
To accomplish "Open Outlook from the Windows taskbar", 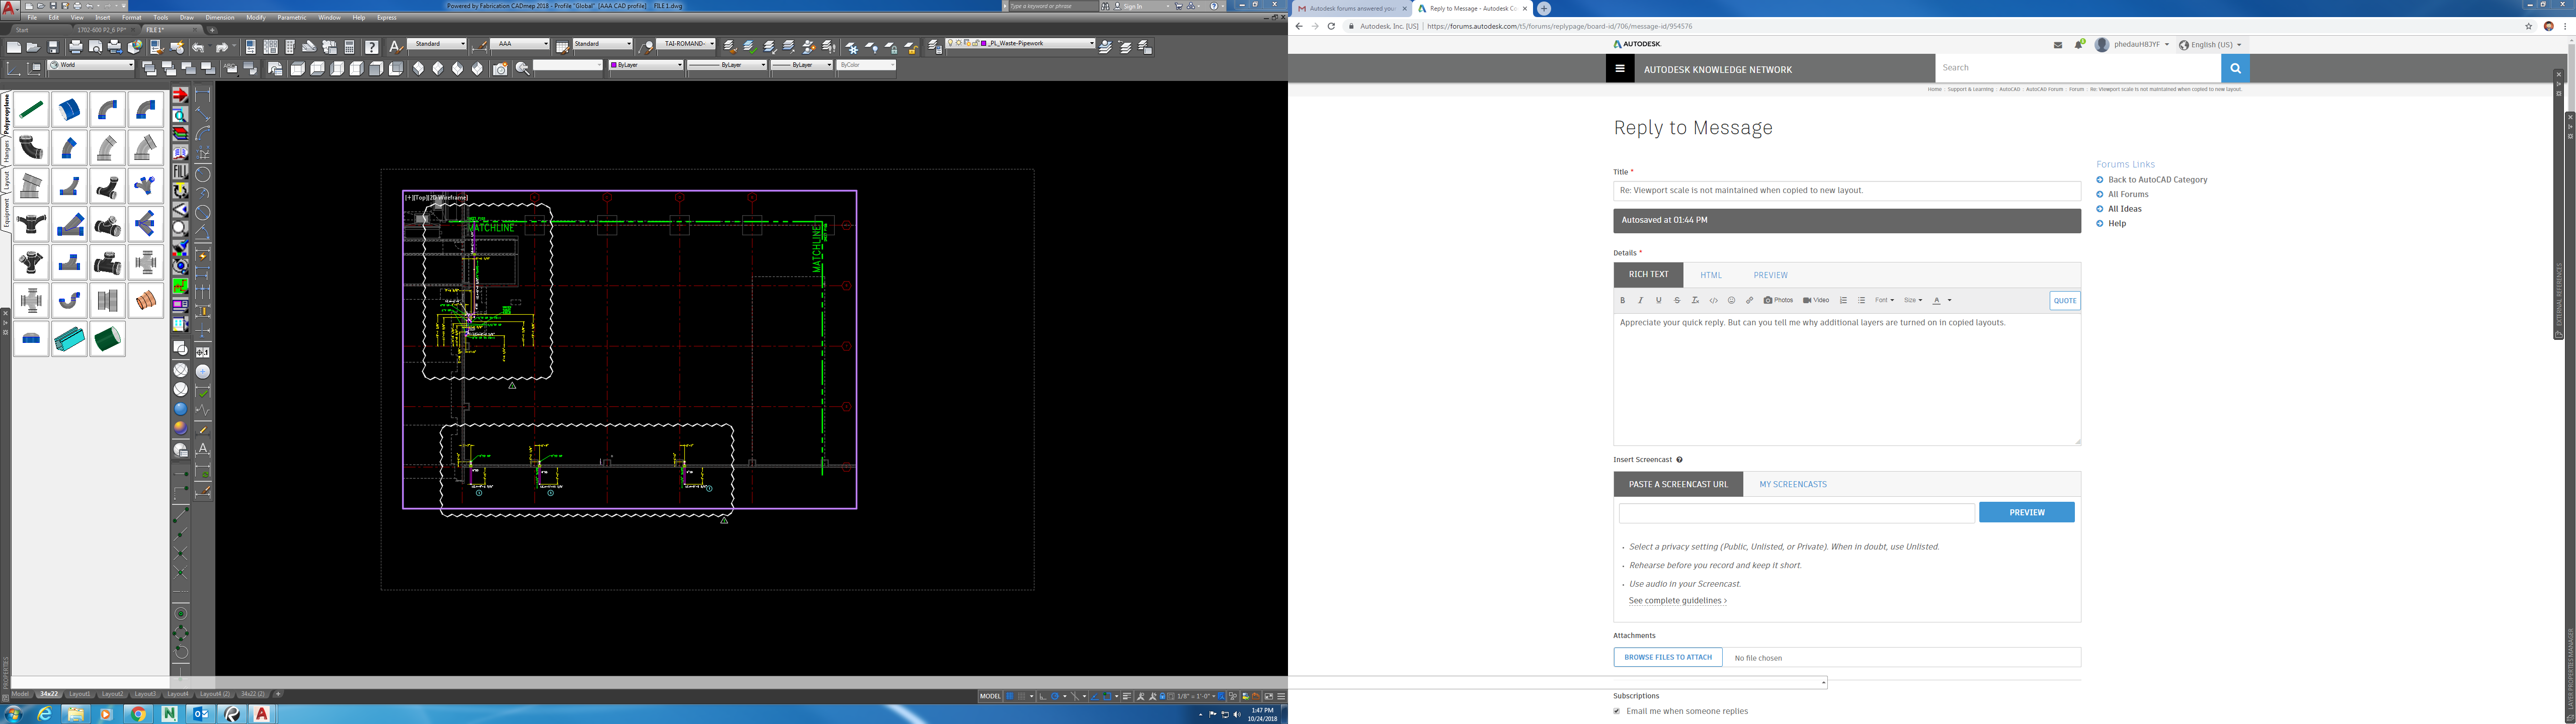I will click(x=201, y=714).
